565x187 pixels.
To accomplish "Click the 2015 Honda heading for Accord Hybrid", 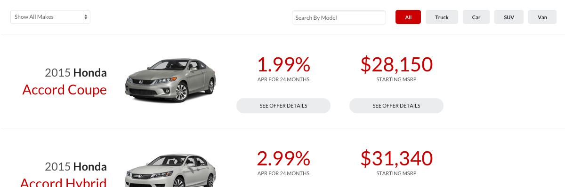I will 76,167.
